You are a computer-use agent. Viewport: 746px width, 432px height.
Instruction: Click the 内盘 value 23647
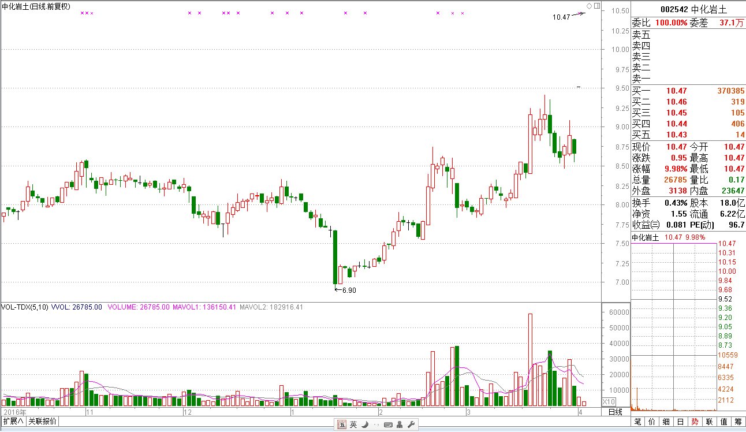tap(733, 191)
